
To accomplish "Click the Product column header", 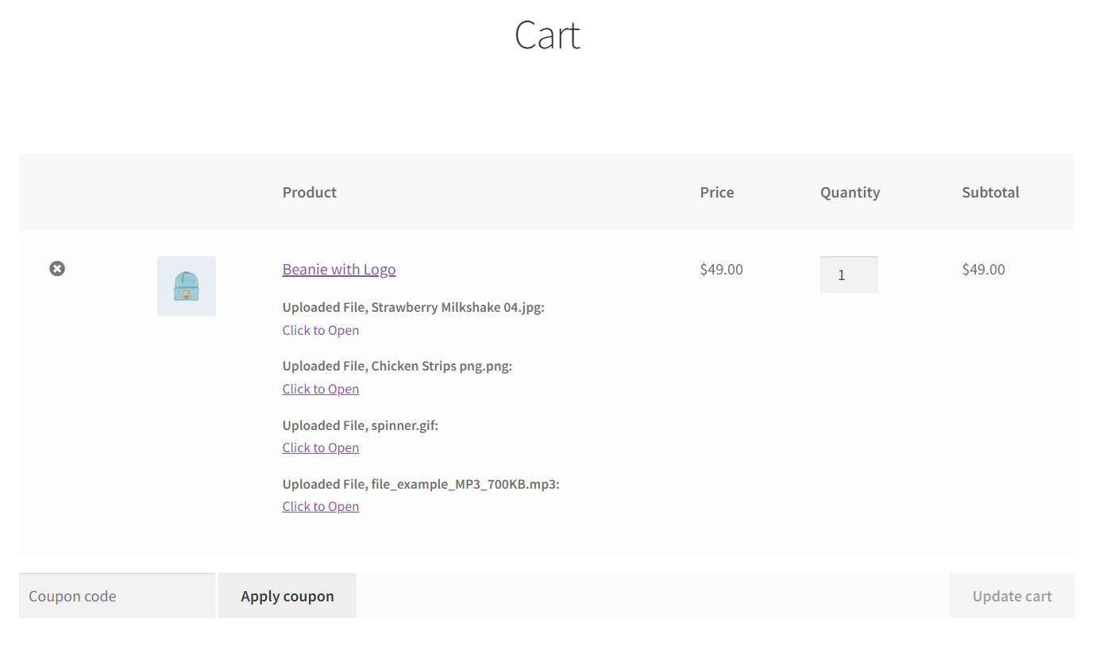I will click(x=309, y=192).
